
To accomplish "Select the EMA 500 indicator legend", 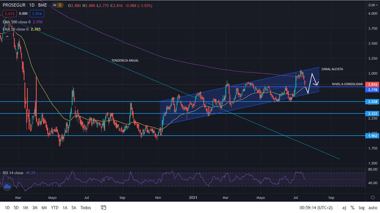I will point(17,22).
